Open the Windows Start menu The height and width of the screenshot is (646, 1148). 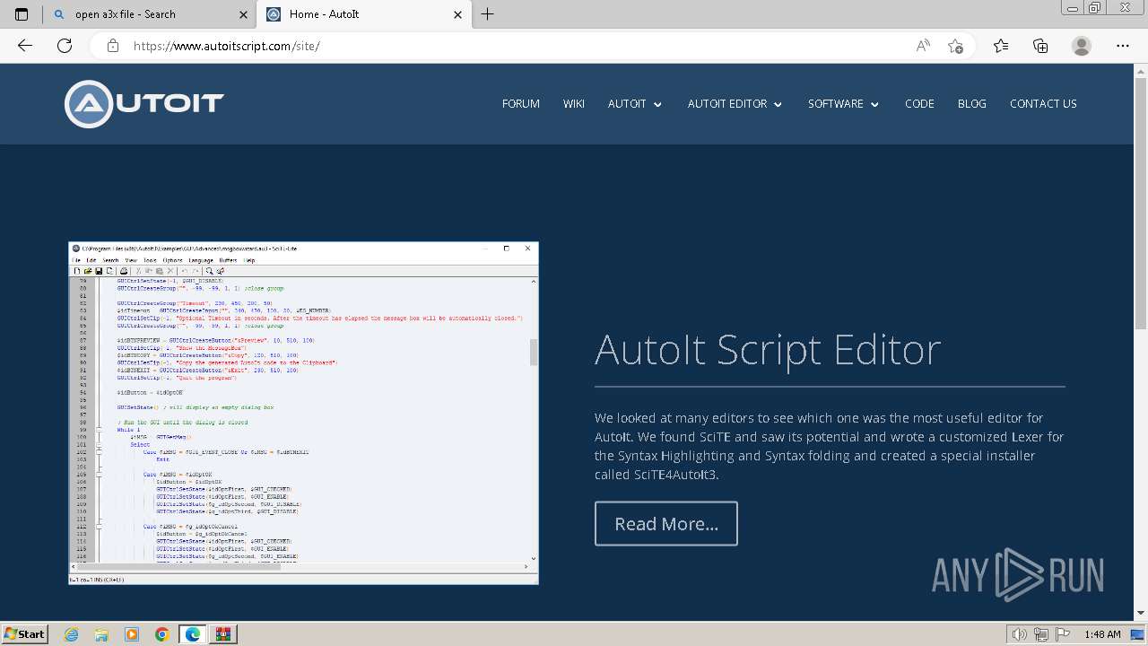point(25,634)
